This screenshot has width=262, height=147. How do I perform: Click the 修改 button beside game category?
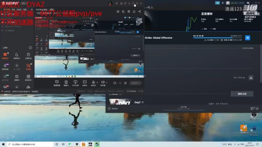tap(52, 10)
